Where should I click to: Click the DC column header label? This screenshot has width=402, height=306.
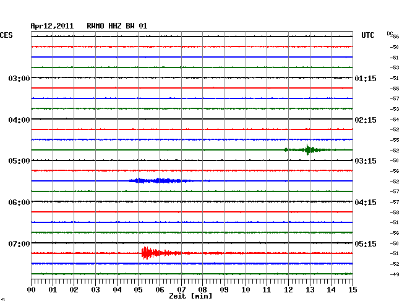(x=390, y=33)
